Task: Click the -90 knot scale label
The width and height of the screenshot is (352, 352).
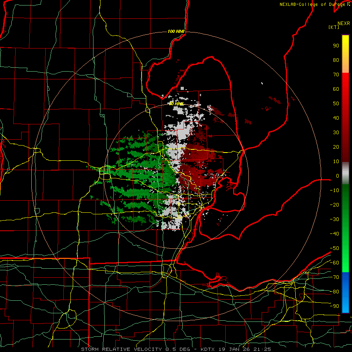Action: tap(334, 306)
